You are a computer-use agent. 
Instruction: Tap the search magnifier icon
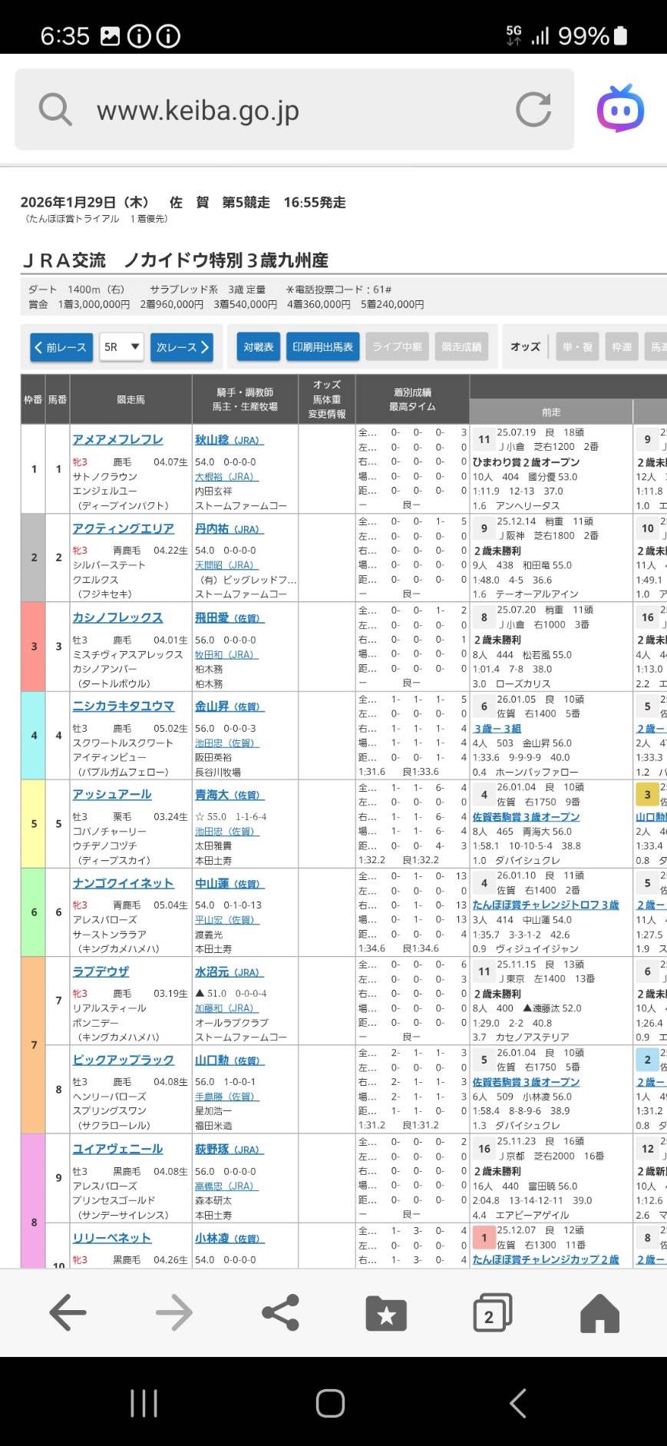[x=55, y=109]
